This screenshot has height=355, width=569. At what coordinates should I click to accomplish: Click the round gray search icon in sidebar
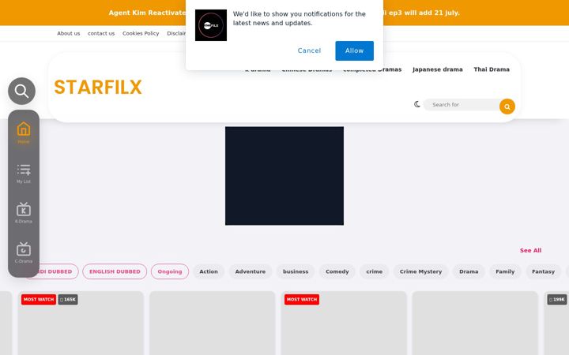(x=22, y=91)
